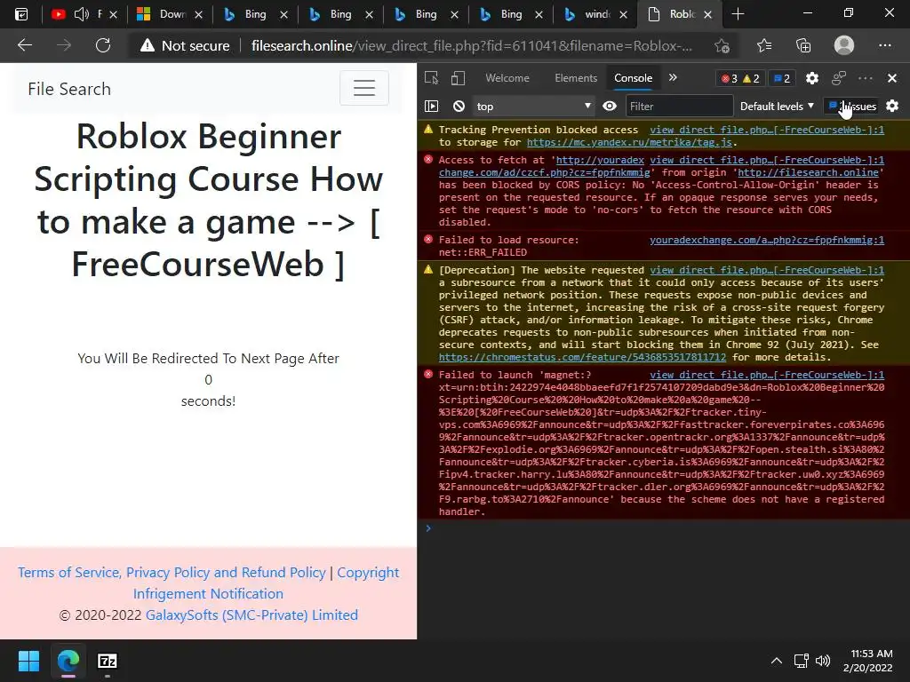
Task: Click the Edge taskbar icon
Action: [68, 661]
